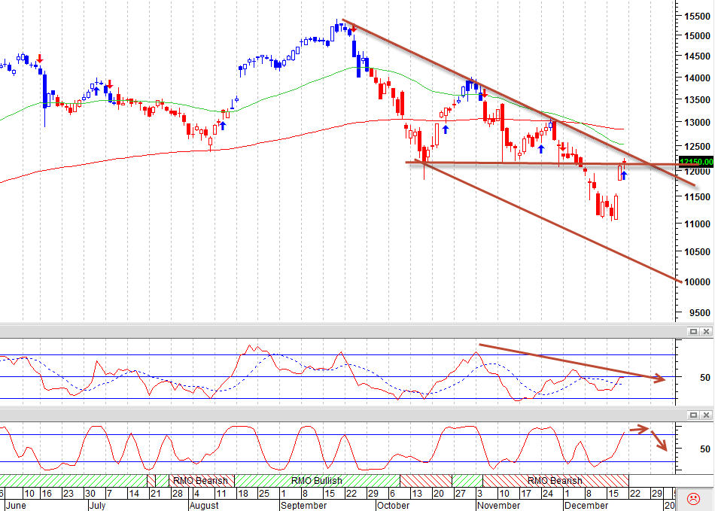
Task: Click the green 12150.00 price label
Action: 696,161
